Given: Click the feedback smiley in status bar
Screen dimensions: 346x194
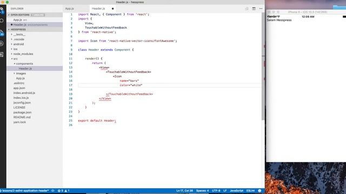Looking at the screenshot, I should (x=259, y=191).
